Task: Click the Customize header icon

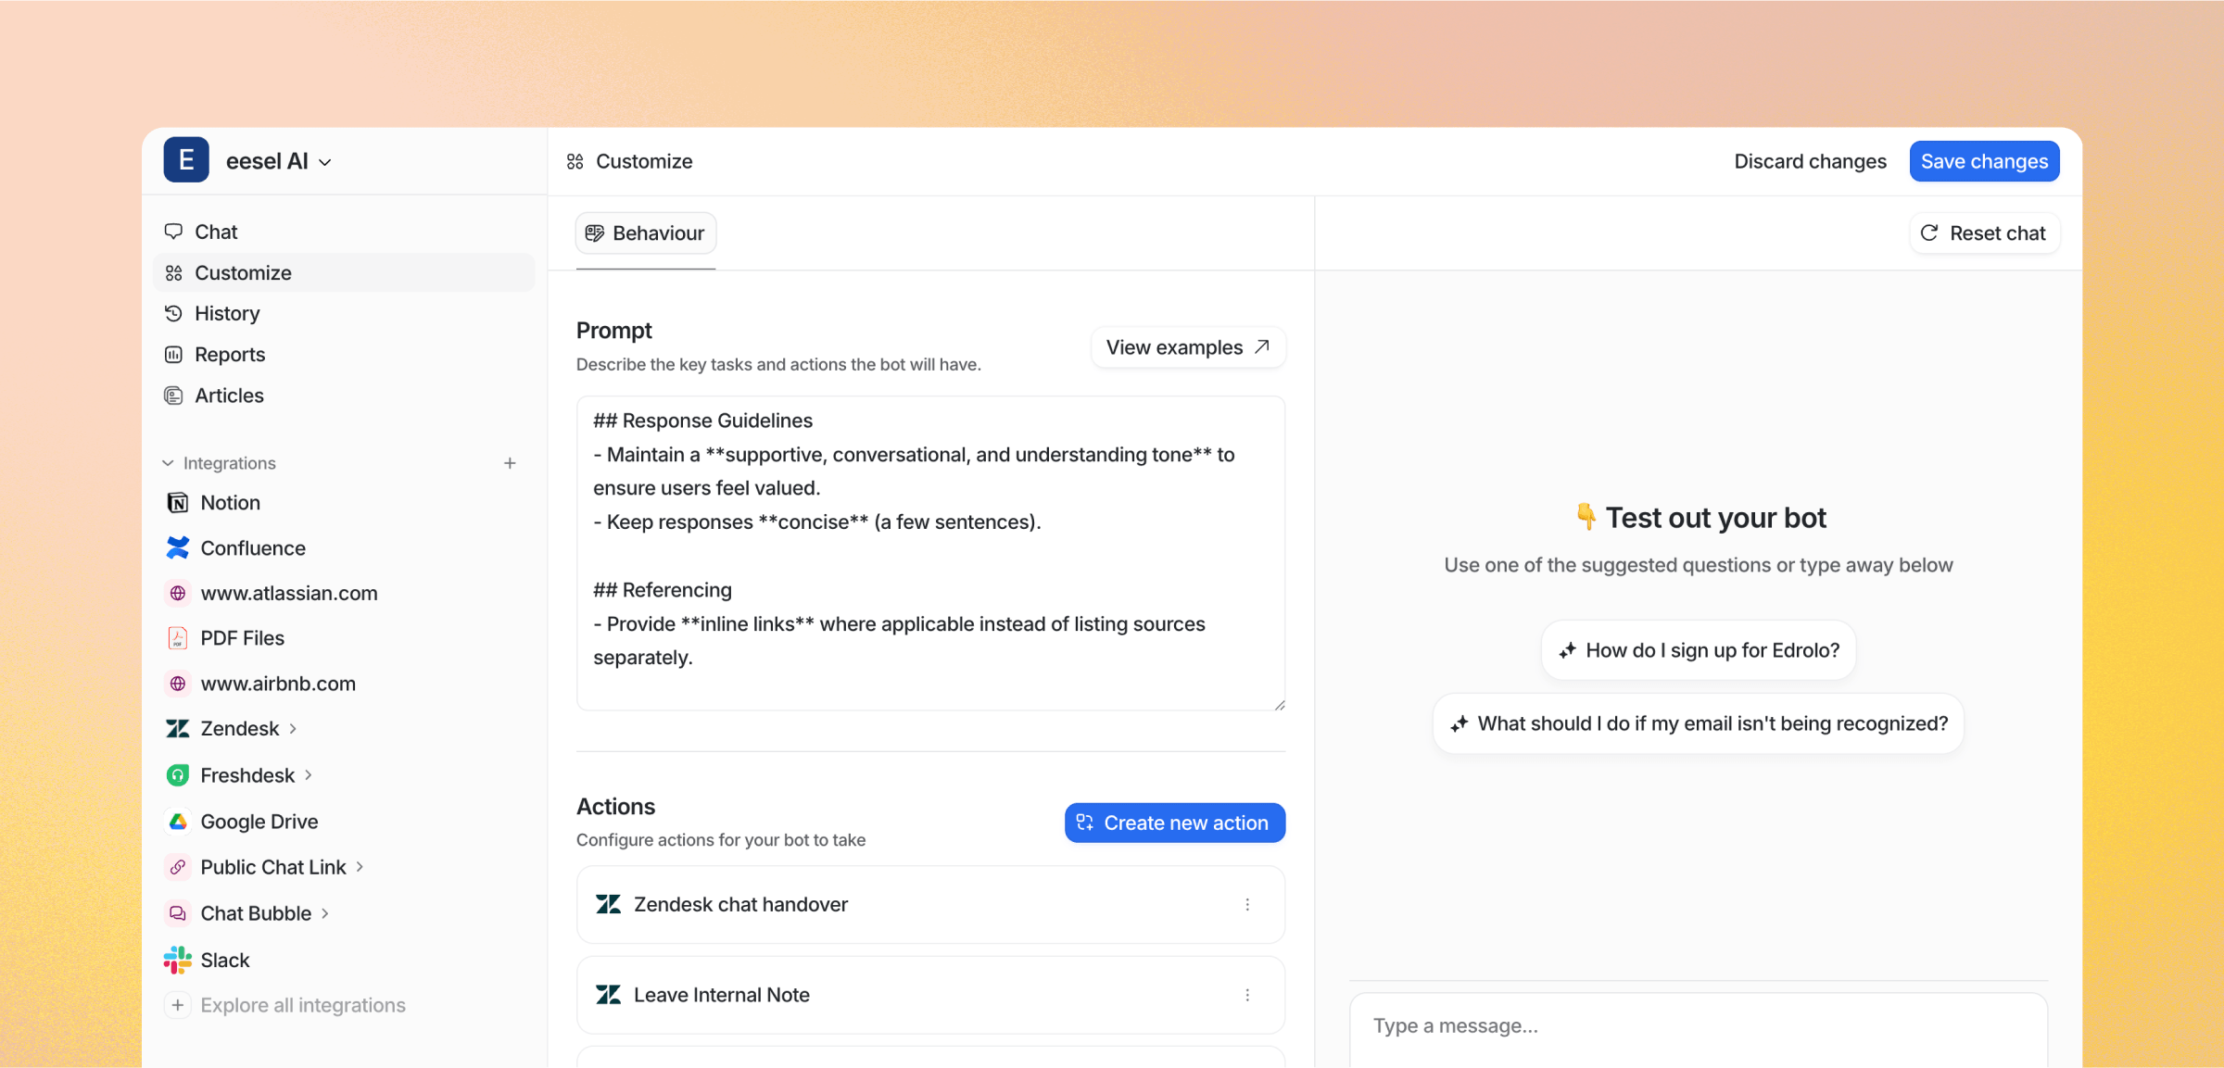Action: point(575,161)
